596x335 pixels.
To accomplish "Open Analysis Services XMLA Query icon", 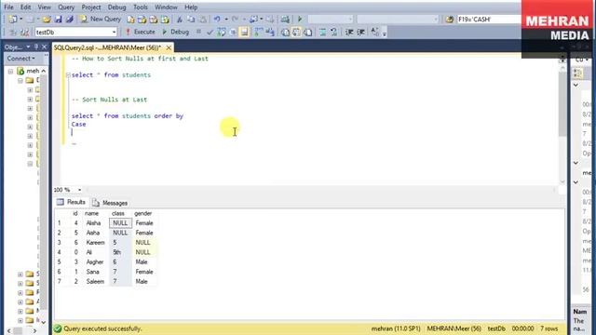I will pyautogui.click(x=165, y=19).
